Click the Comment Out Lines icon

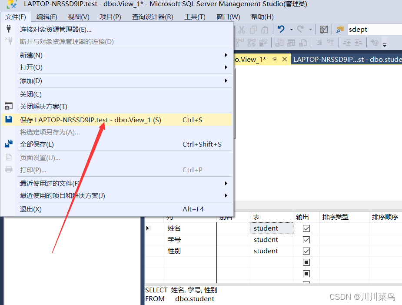(319, 43)
